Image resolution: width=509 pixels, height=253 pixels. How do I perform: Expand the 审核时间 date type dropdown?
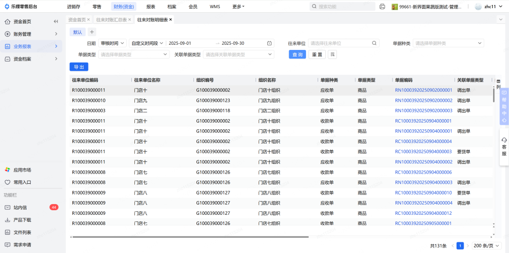point(112,43)
